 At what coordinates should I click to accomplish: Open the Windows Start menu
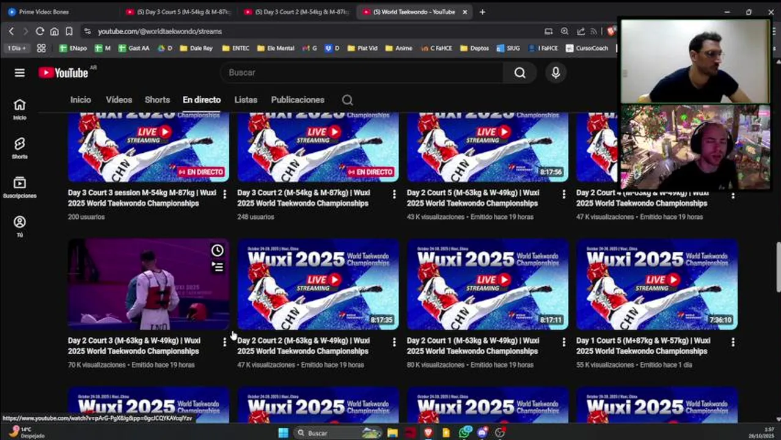click(283, 433)
